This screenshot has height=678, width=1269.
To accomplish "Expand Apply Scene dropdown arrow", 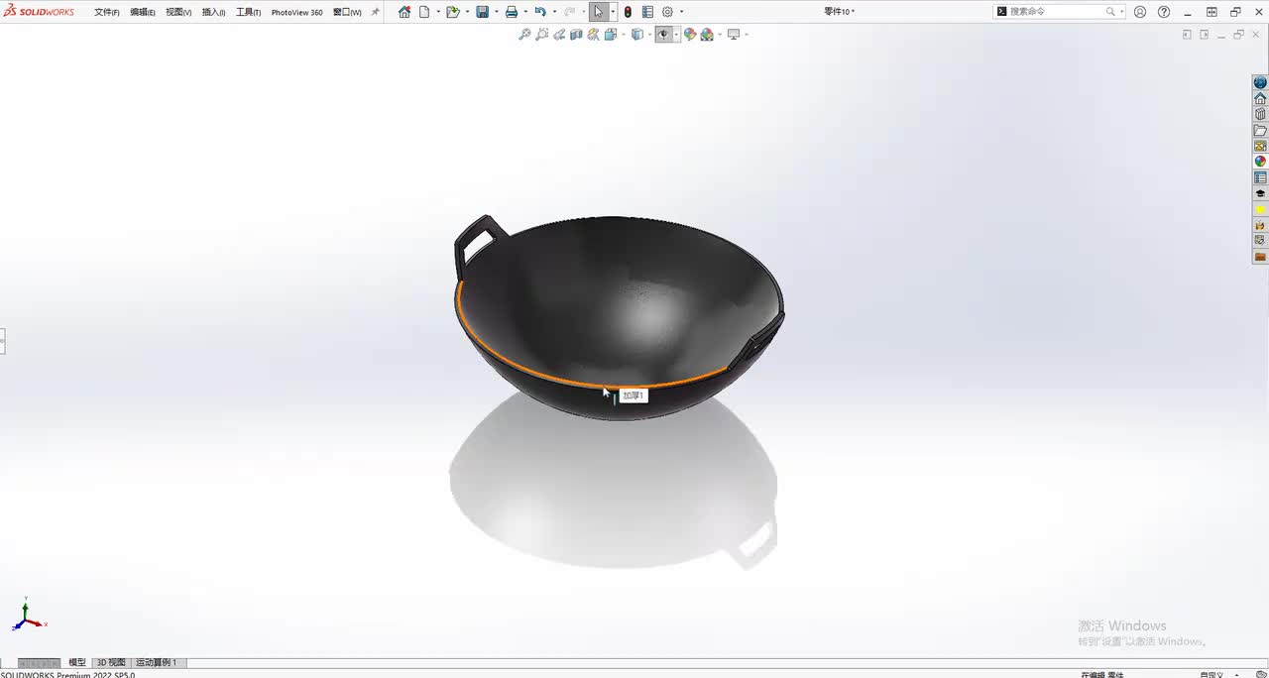I will (719, 35).
